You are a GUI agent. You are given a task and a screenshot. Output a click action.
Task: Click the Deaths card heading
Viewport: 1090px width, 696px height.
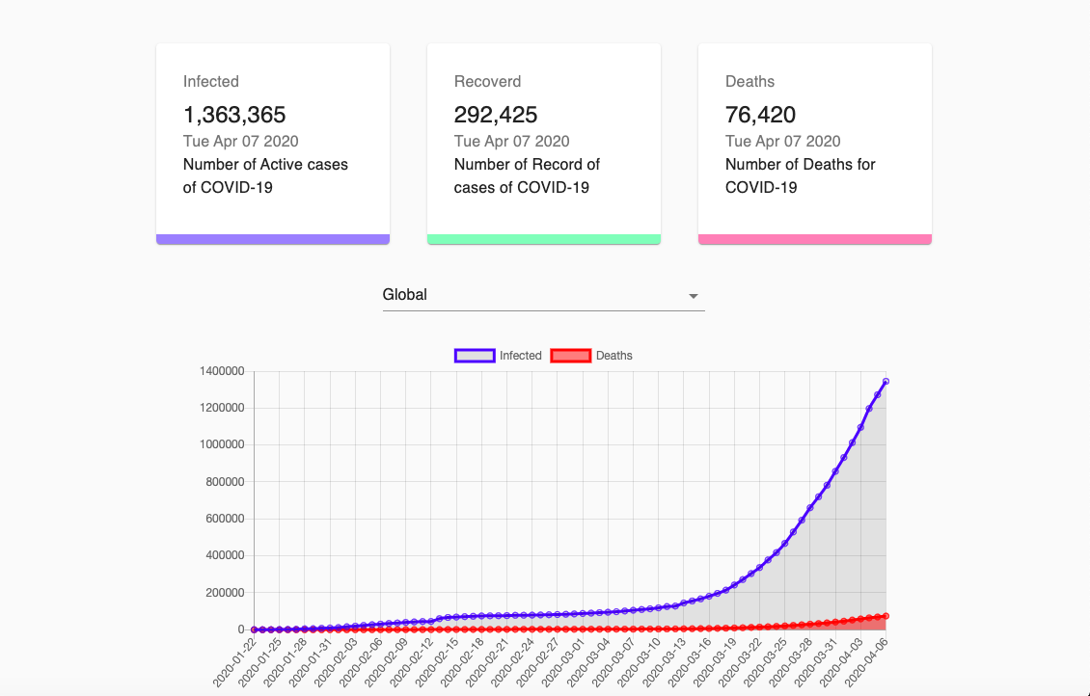point(749,82)
